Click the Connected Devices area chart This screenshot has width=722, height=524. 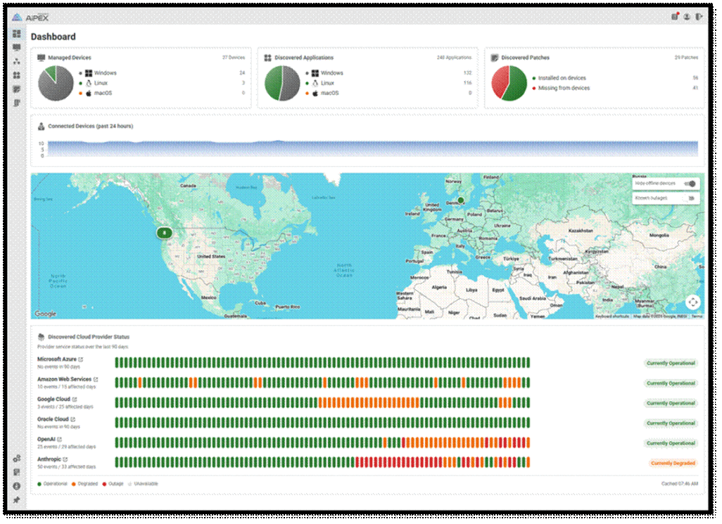[373, 148]
